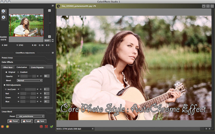
Task: Click the "63078" size value
Action: (3, 40)
